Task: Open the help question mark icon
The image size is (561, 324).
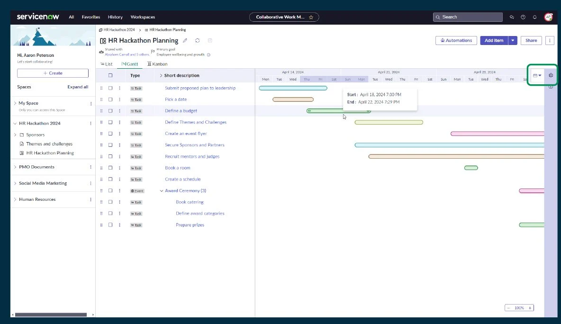Action: click(523, 17)
